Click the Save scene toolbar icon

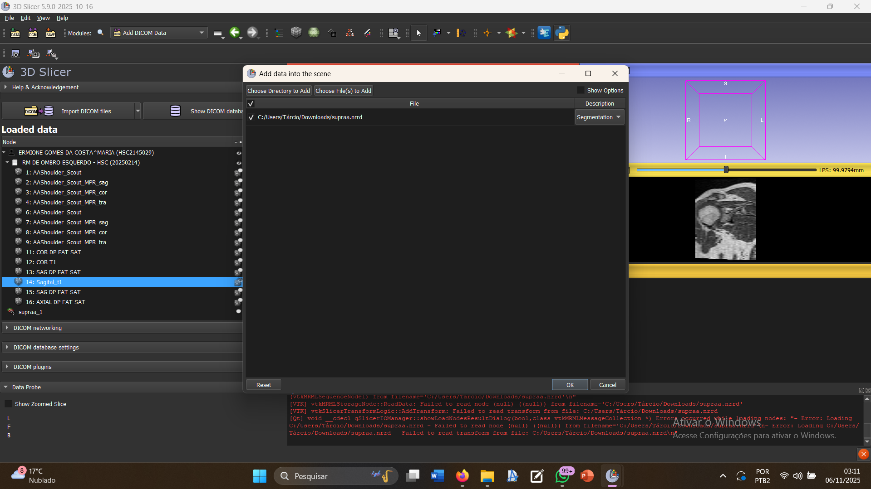pyautogui.click(x=50, y=33)
